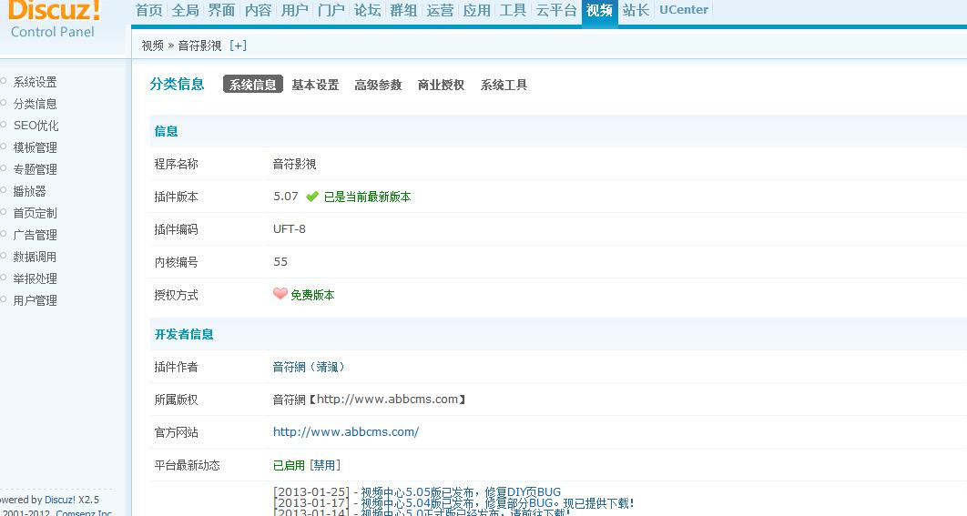This screenshot has width=967, height=516.
Task: Open the http://www.abbcms.com/ official site link
Action: 346,431
